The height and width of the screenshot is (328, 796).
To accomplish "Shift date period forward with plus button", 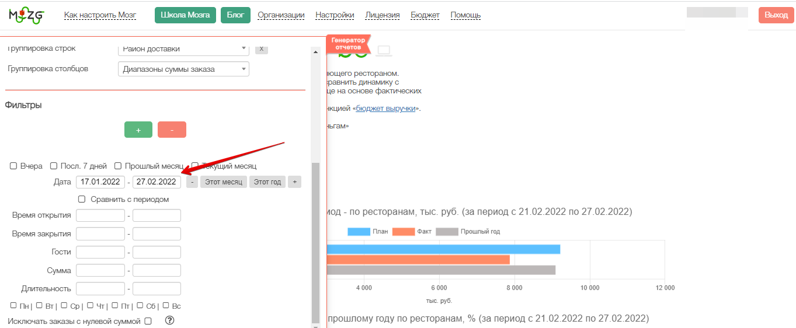I will pos(294,182).
